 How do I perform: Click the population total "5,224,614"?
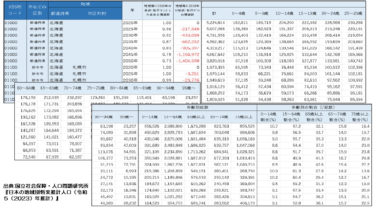pyautogui.click(x=215, y=23)
